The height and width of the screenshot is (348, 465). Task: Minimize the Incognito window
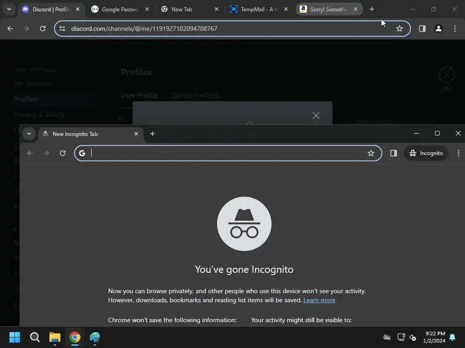(x=416, y=134)
